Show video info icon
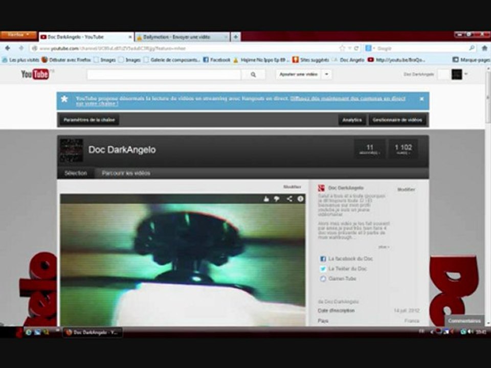This screenshot has height=368, width=491. (300, 199)
